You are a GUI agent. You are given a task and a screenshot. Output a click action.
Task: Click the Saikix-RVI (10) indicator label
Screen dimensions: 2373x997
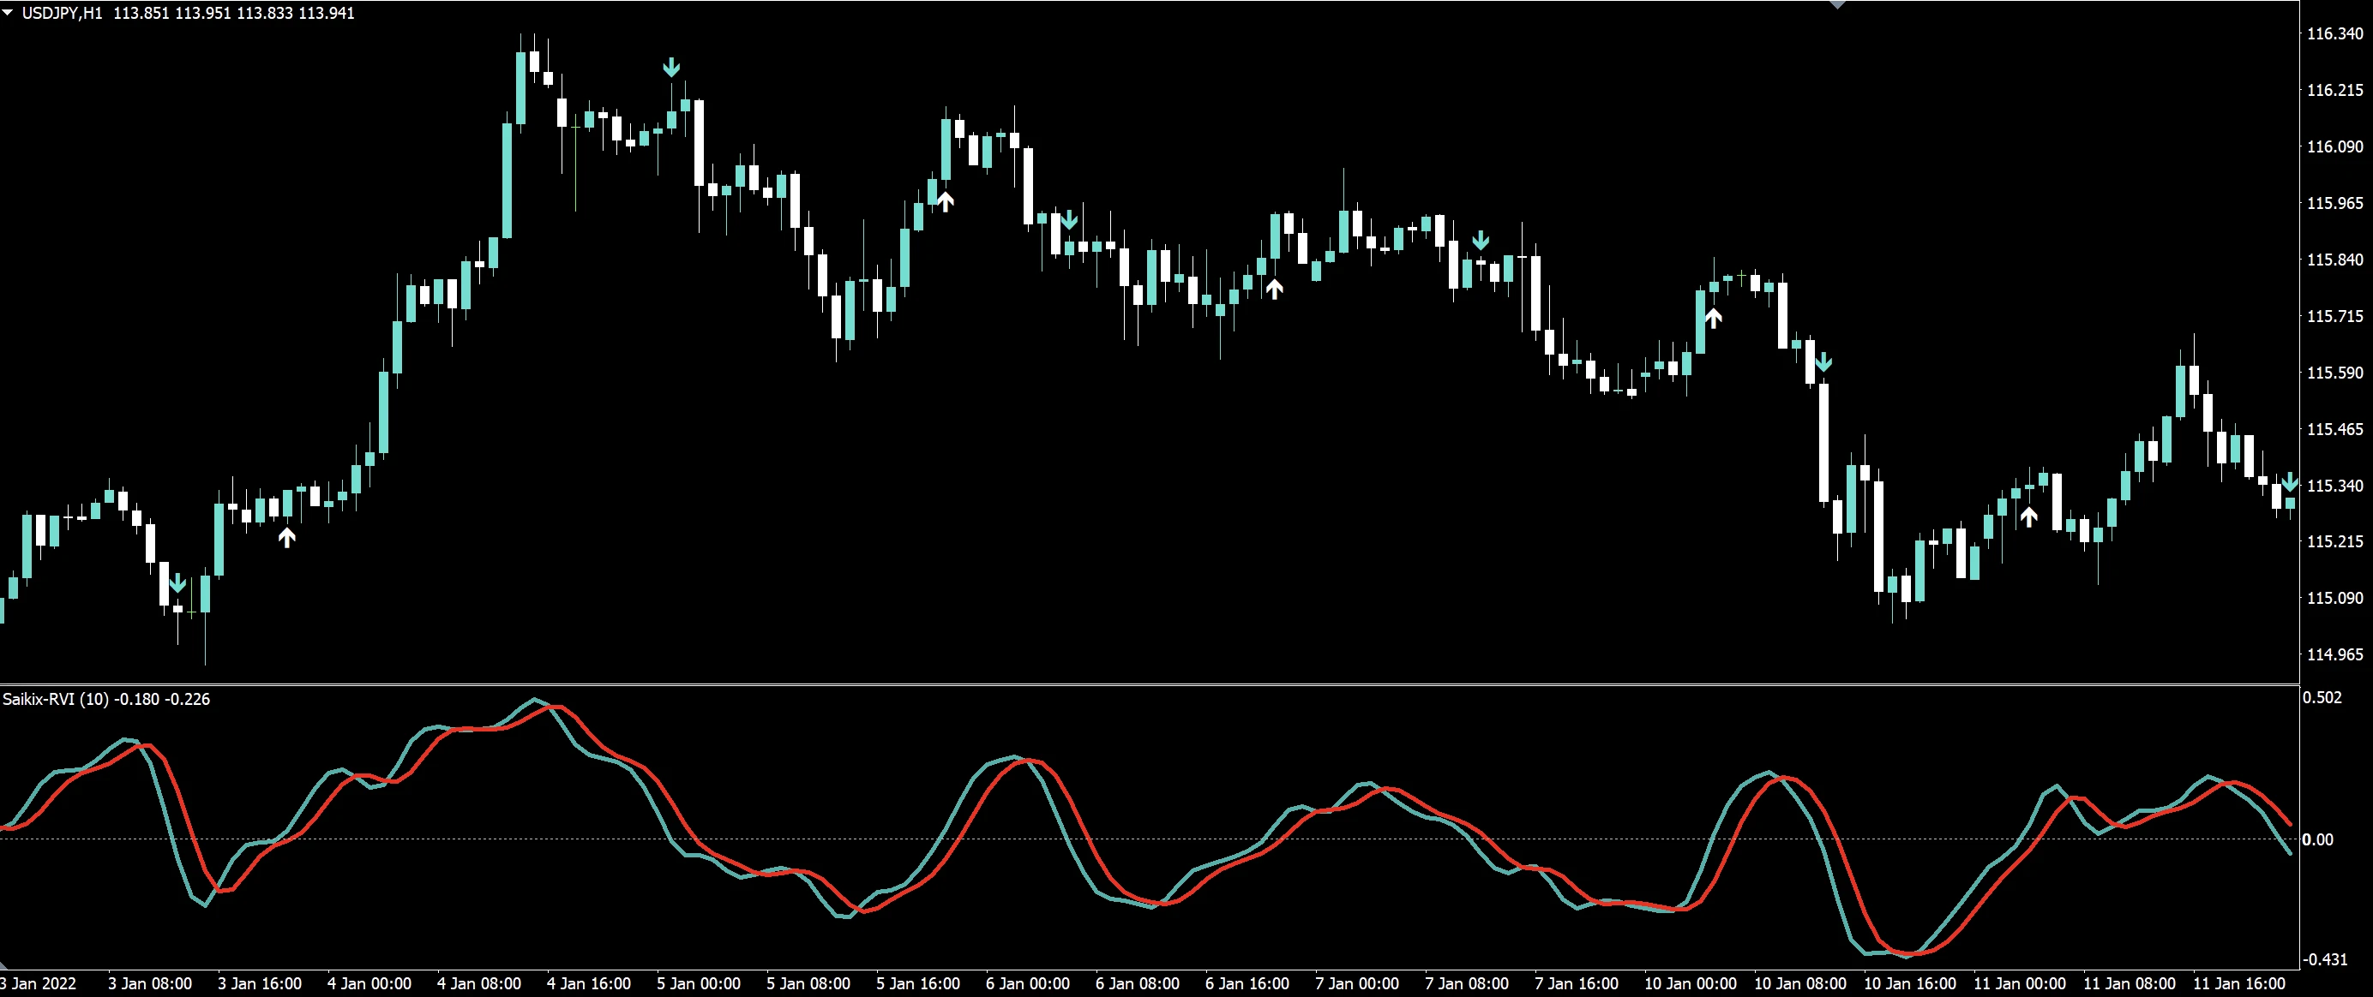tap(55, 699)
